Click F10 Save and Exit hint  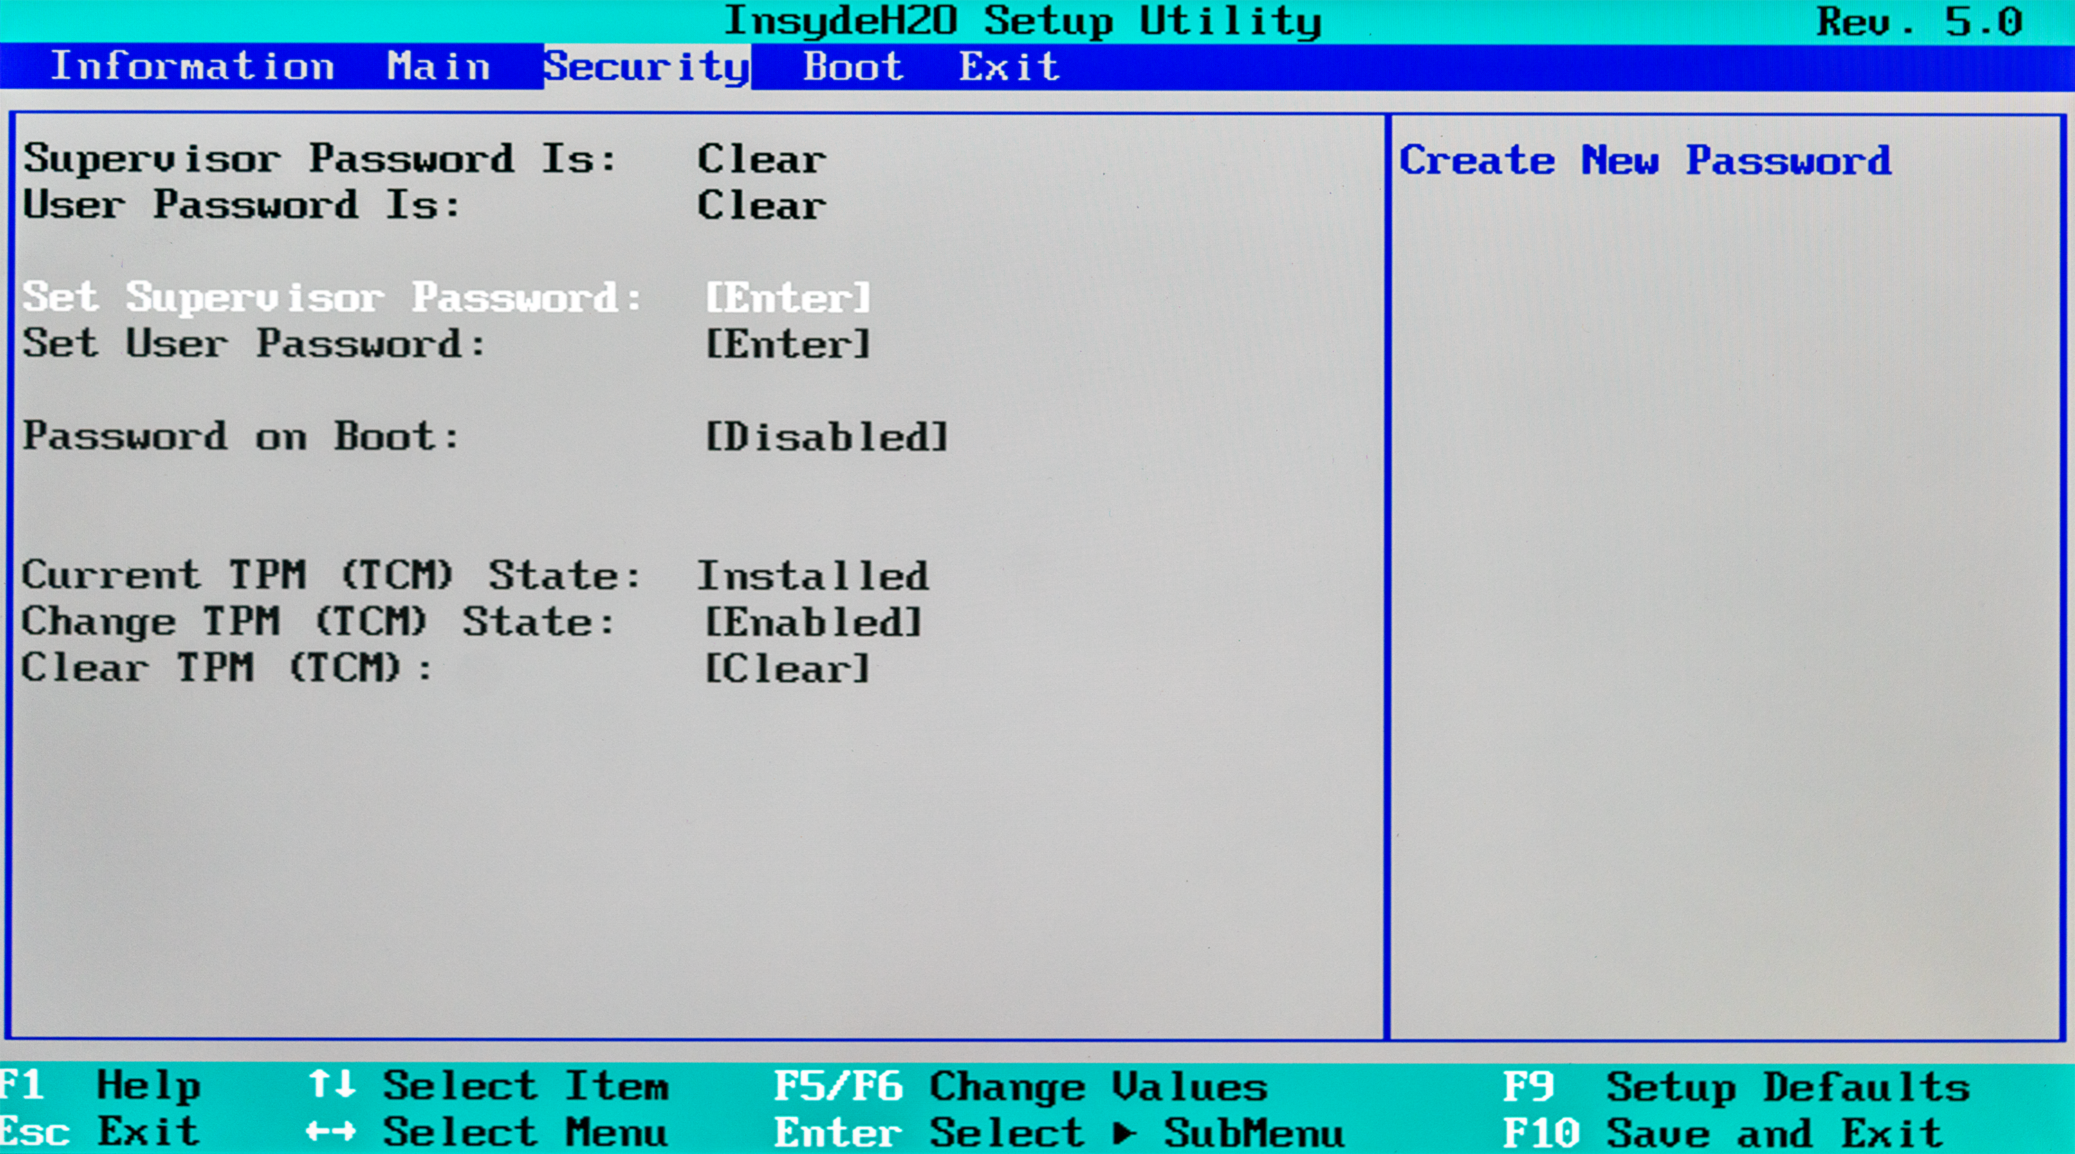(x=1722, y=1133)
